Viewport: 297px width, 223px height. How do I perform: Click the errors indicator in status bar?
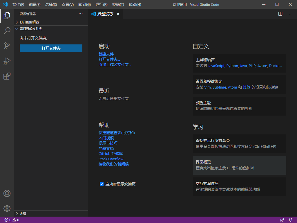[x=8, y=220]
